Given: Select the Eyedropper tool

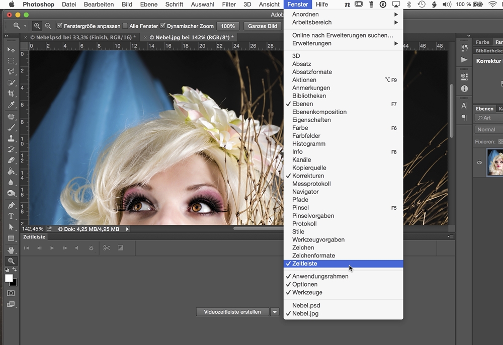Looking at the screenshot, I should 11,105.
